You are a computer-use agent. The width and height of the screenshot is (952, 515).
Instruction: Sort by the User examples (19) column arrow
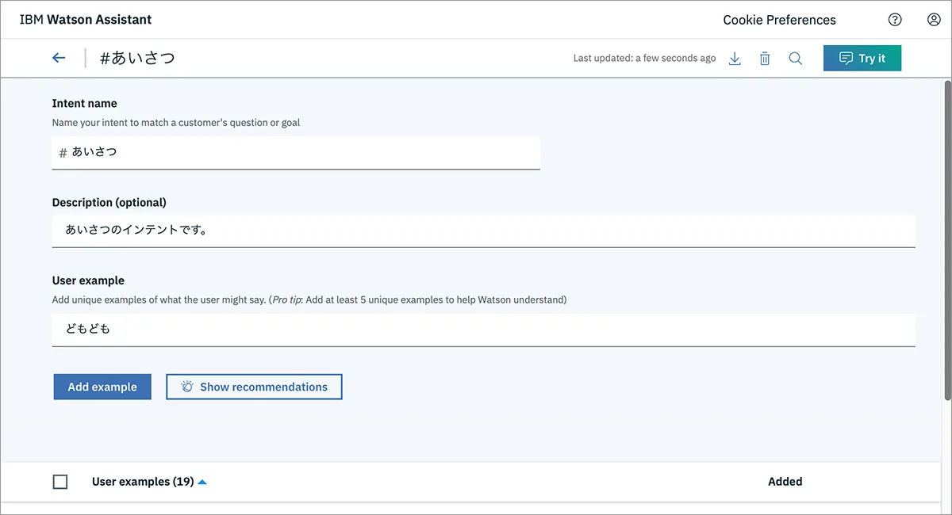(202, 482)
